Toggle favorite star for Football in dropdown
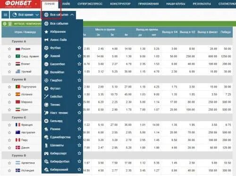This screenshot has height=176, width=236. [x=79, y=48]
